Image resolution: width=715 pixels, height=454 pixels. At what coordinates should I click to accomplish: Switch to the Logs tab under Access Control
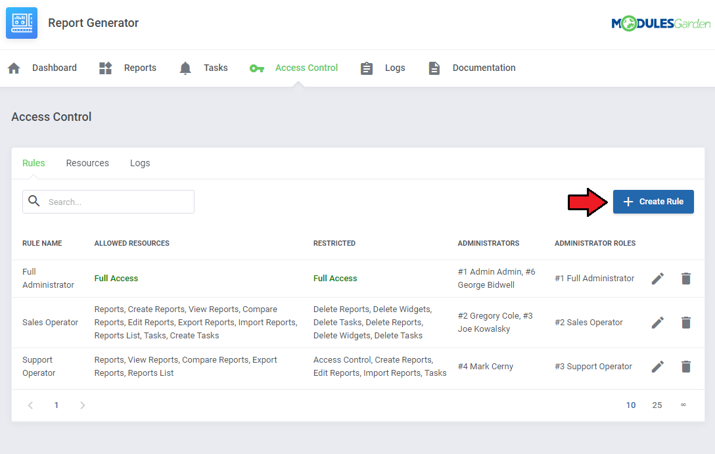click(x=140, y=163)
